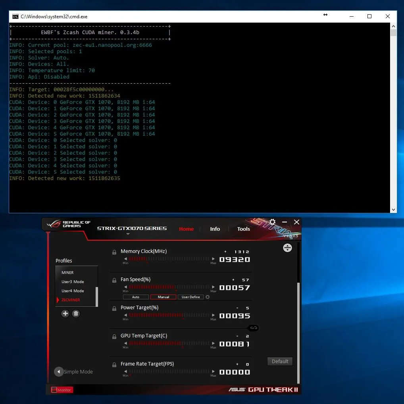Click the Power Target value 00095
This screenshot has width=404, height=404.
coord(235,316)
